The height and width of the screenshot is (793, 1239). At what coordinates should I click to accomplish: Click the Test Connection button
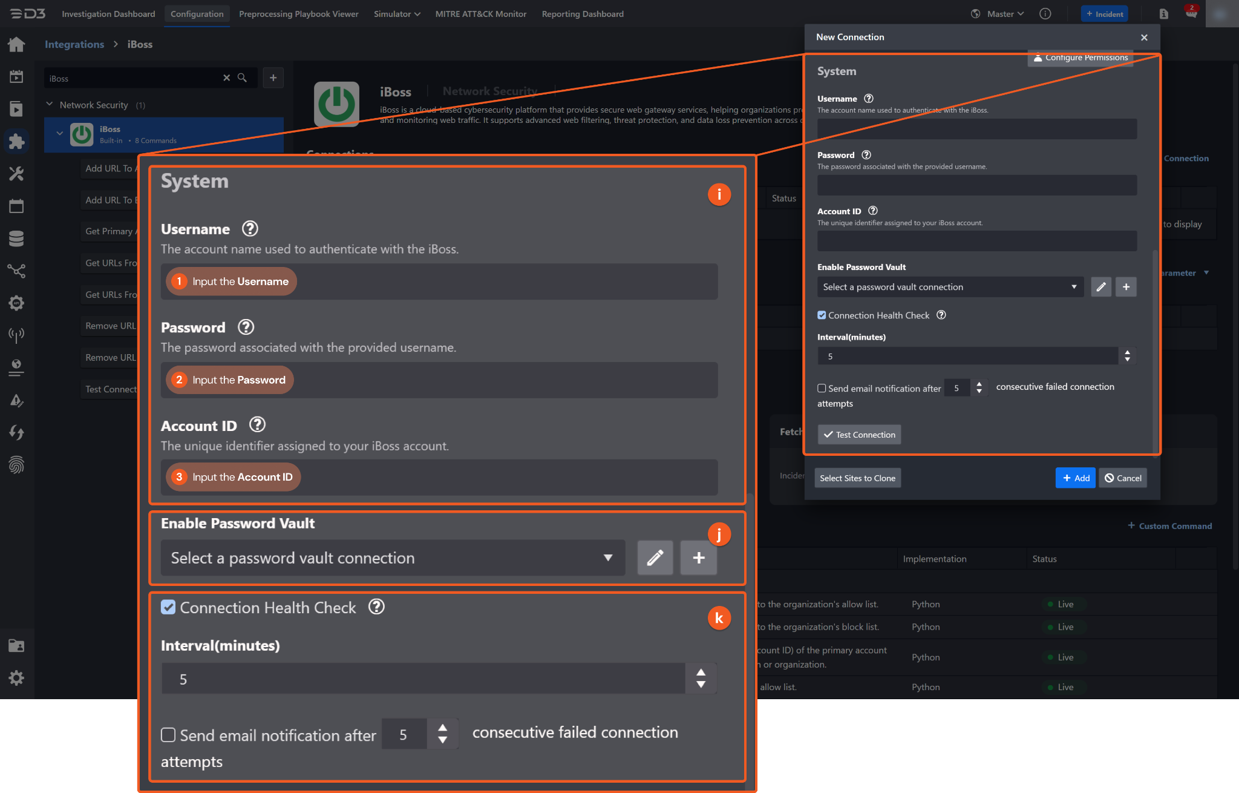859,435
